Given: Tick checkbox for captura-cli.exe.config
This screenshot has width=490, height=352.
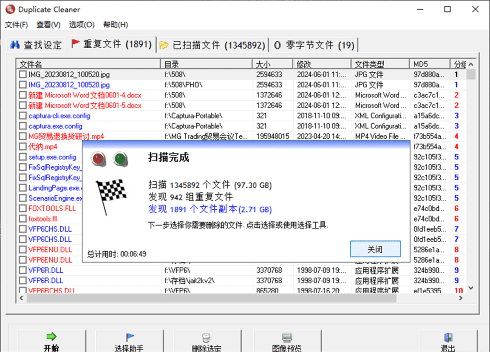Looking at the screenshot, I should pyautogui.click(x=22, y=116).
